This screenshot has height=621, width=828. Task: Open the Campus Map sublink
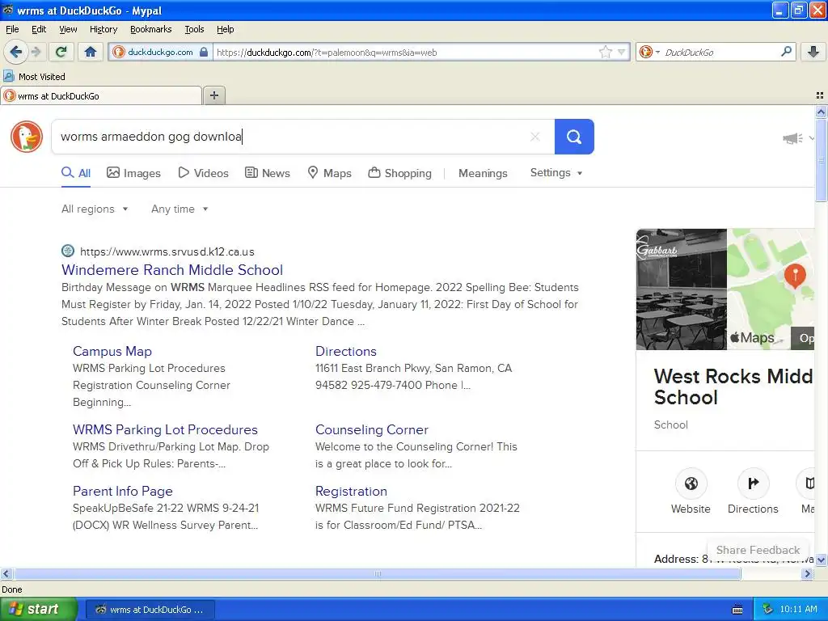tap(112, 351)
